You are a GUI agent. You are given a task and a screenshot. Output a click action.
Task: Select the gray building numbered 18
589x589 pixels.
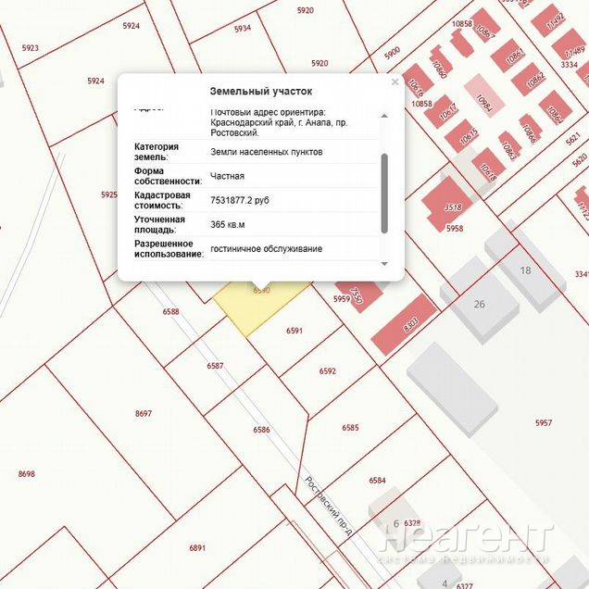point(525,270)
